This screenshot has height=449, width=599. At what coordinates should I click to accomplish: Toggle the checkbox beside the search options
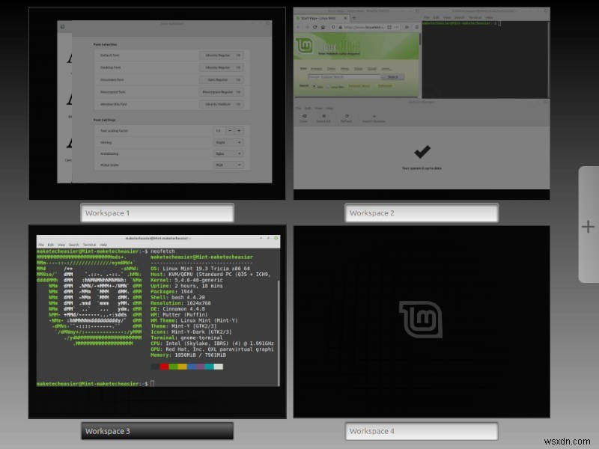click(328, 85)
